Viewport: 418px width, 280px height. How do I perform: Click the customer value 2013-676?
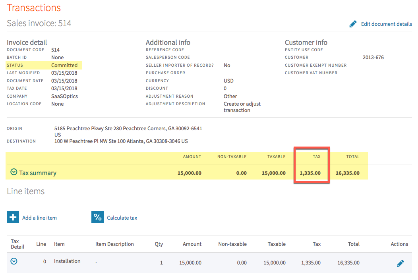[373, 57]
